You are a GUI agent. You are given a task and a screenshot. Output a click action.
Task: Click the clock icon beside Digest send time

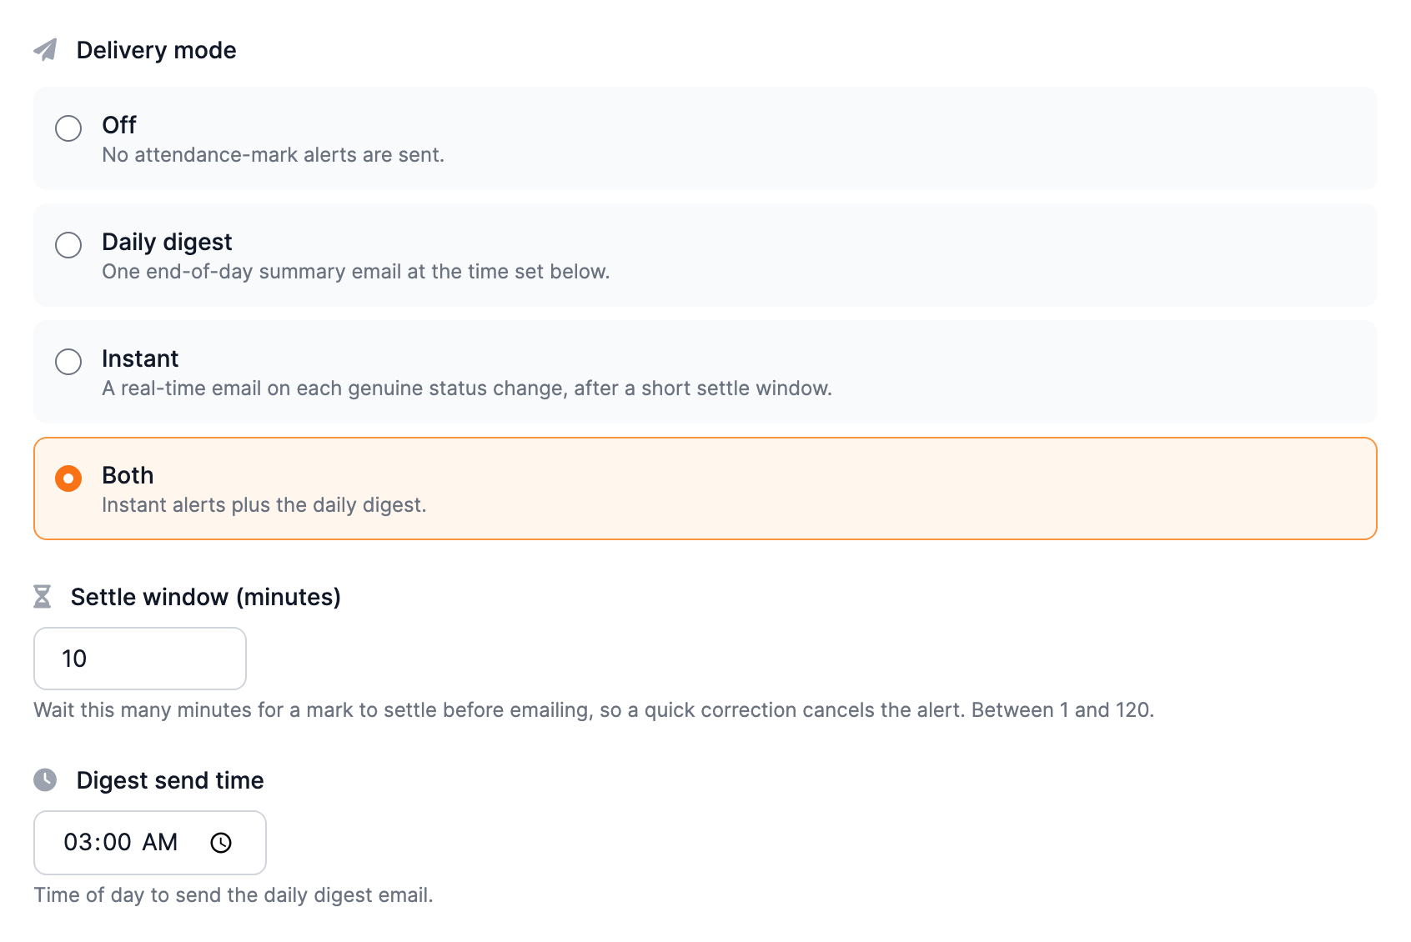[x=45, y=780]
